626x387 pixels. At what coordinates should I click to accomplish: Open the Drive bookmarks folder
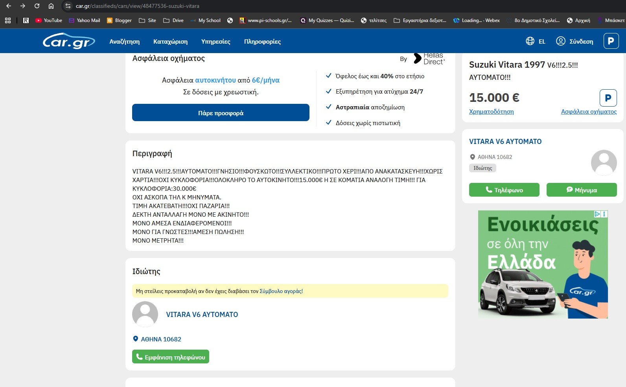tap(173, 20)
